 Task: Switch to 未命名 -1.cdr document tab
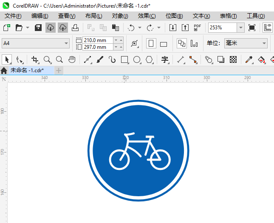[x=31, y=71]
